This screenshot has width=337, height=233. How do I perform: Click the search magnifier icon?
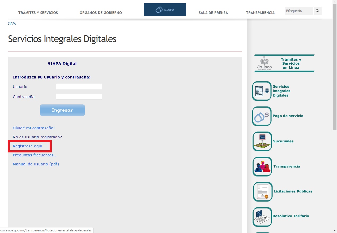click(317, 11)
